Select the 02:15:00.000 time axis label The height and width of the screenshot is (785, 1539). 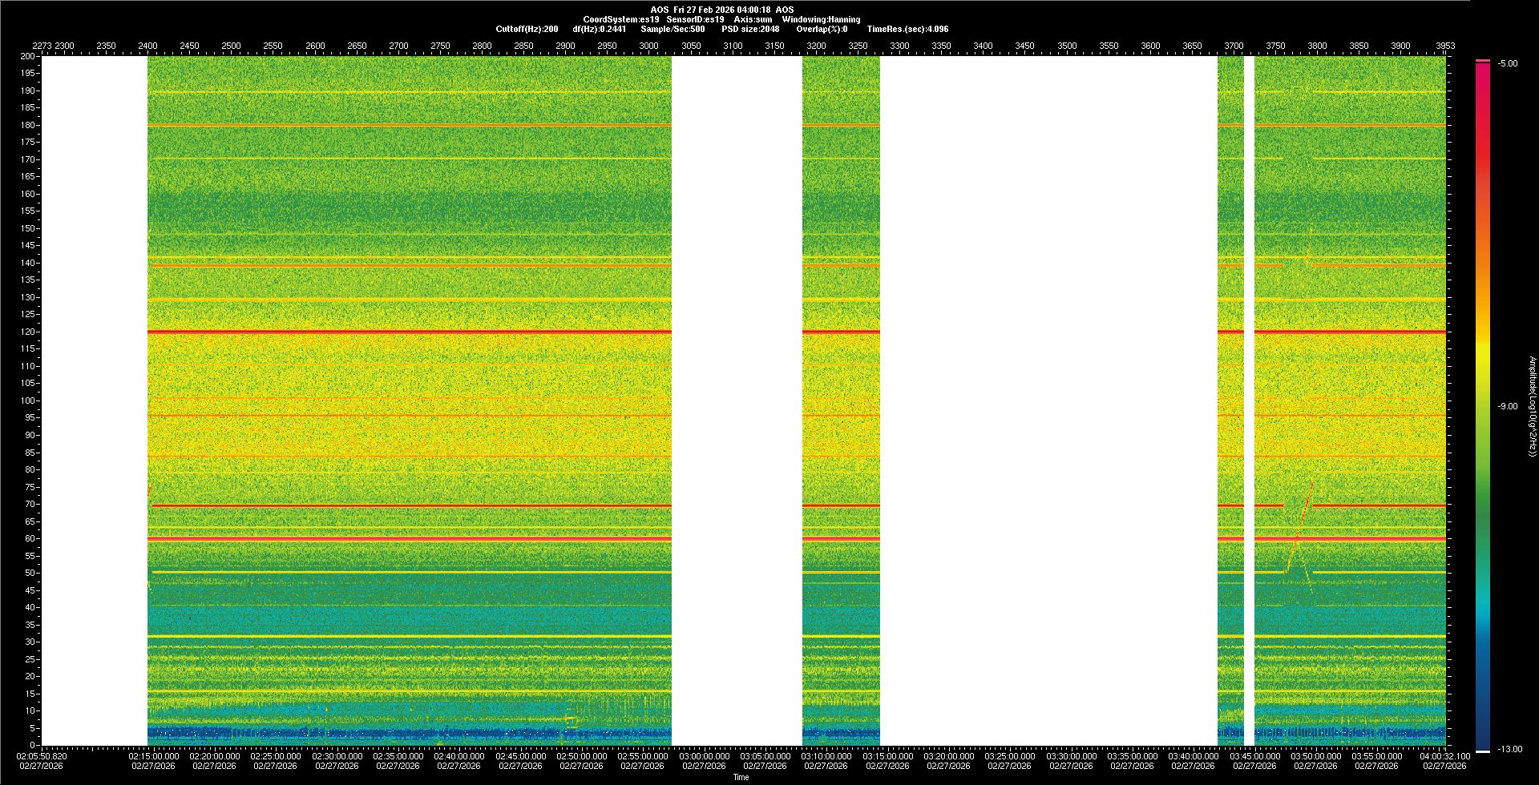point(153,756)
